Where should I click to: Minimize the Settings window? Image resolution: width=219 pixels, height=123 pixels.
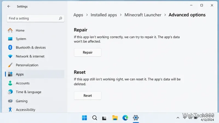[x=191, y=5]
